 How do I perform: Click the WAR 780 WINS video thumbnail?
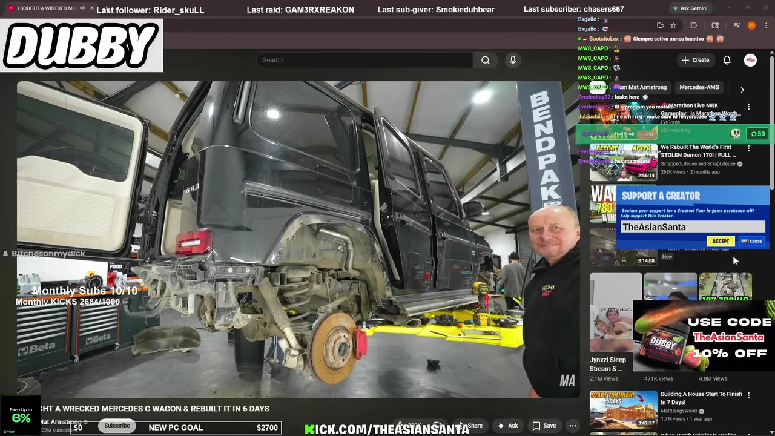click(x=603, y=204)
